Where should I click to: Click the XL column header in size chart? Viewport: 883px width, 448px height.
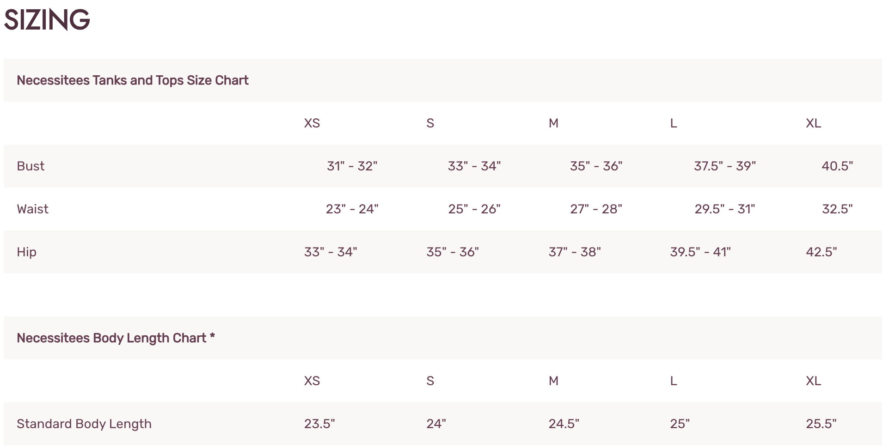(x=814, y=123)
